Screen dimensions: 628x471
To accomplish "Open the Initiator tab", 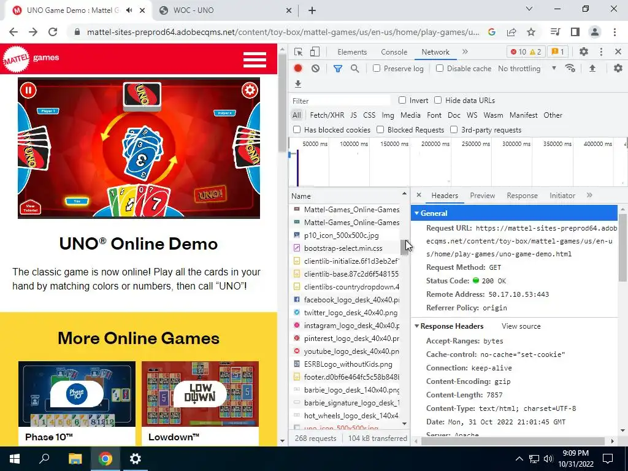I will [562, 196].
